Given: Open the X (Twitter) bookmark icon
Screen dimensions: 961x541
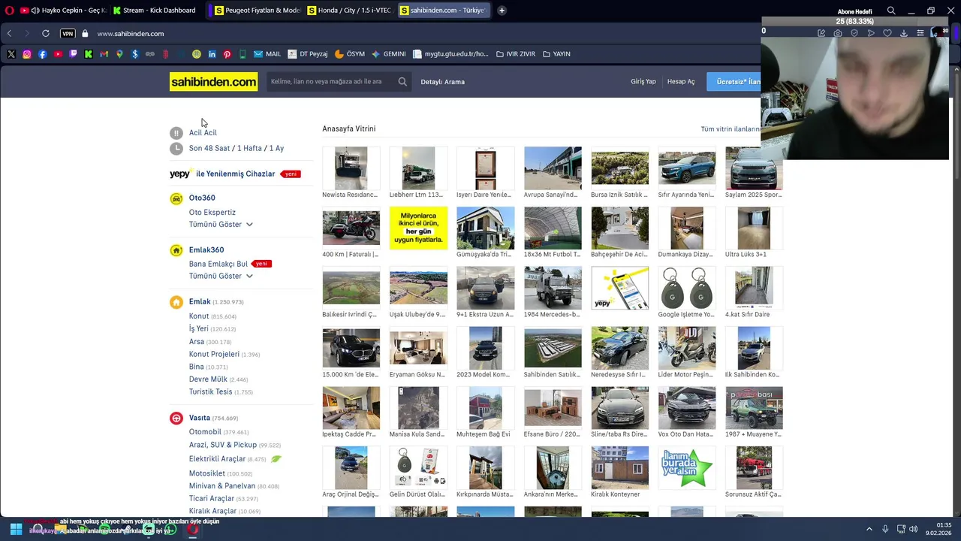Looking at the screenshot, I should point(11,54).
